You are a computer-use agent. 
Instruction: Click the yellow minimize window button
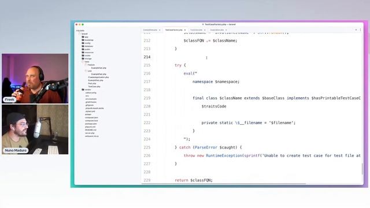click(x=80, y=24)
